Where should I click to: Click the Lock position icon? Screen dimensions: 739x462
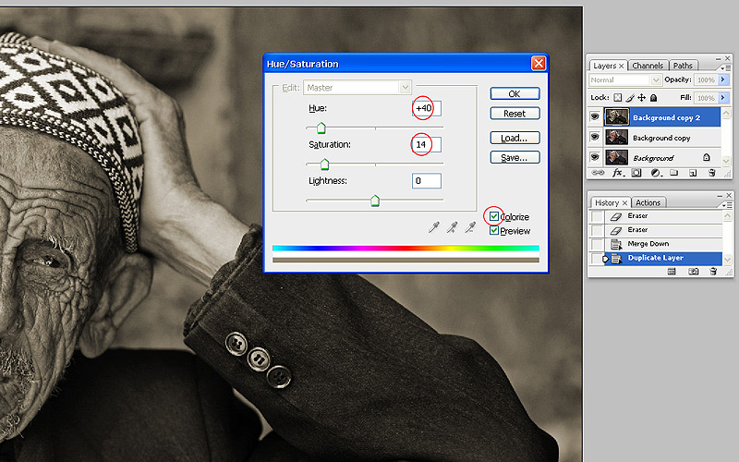641,98
